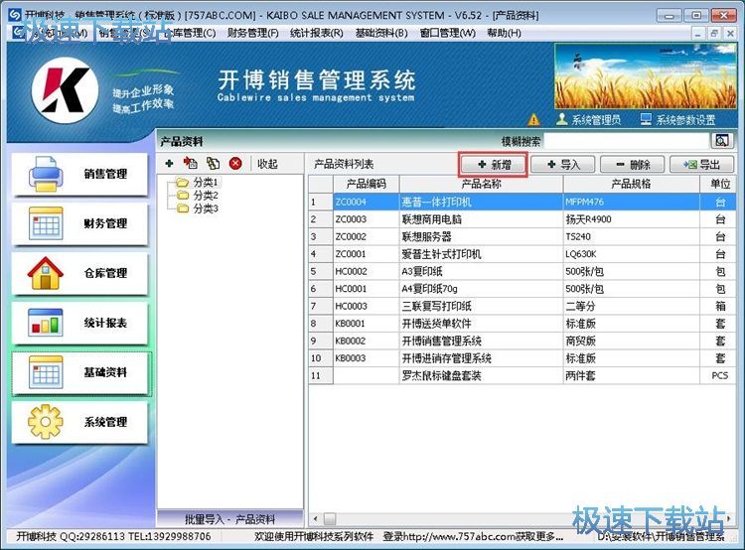745x550 pixels.
Task: Click spec cell TS240
Action: click(x=631, y=236)
